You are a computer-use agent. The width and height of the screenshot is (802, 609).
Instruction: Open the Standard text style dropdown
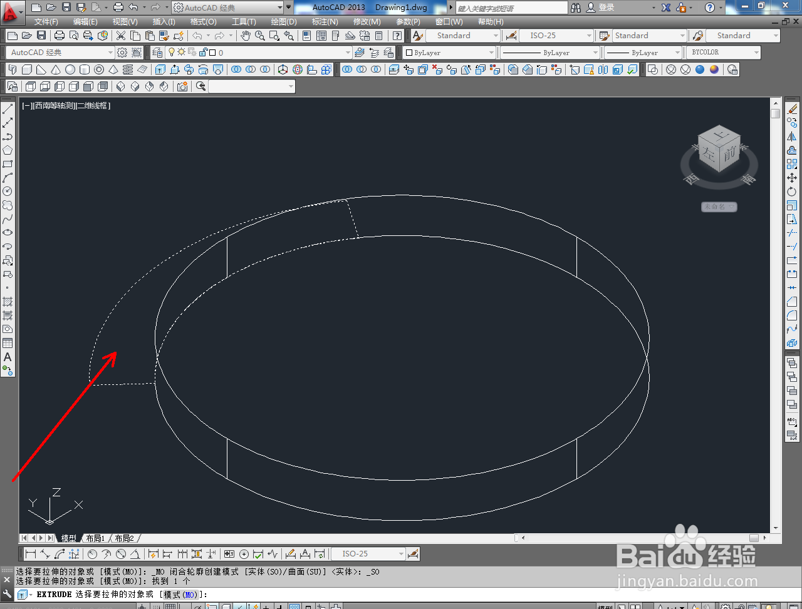[x=463, y=36]
